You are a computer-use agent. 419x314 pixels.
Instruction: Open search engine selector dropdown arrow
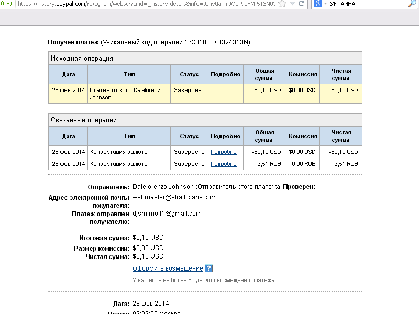coord(325,4)
